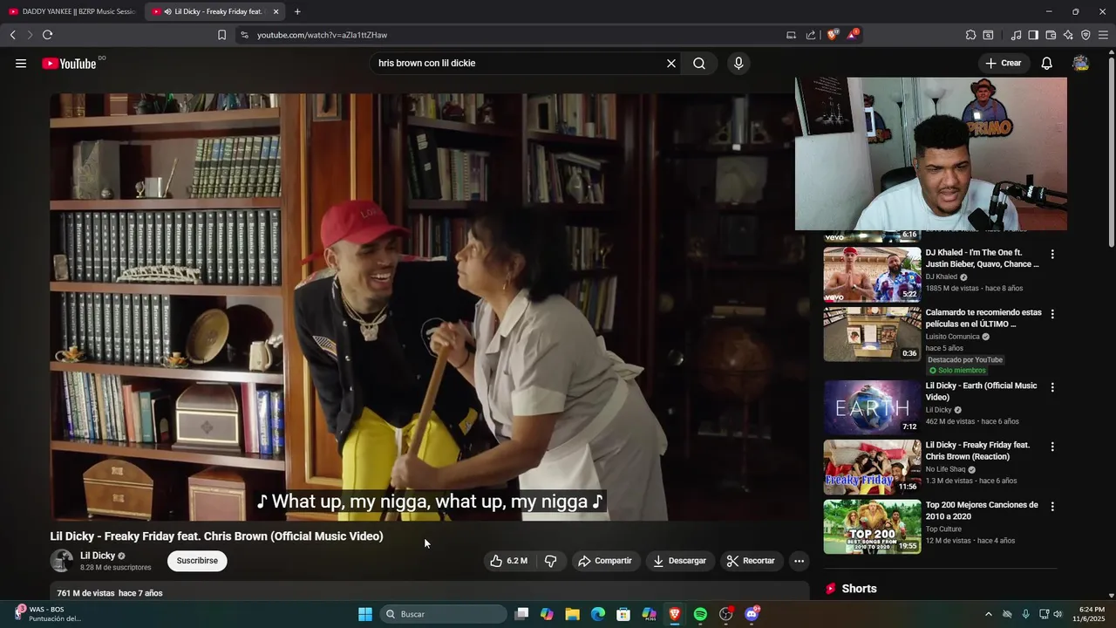This screenshot has width=1116, height=628.
Task: Bookmark this page
Action: pos(221,35)
